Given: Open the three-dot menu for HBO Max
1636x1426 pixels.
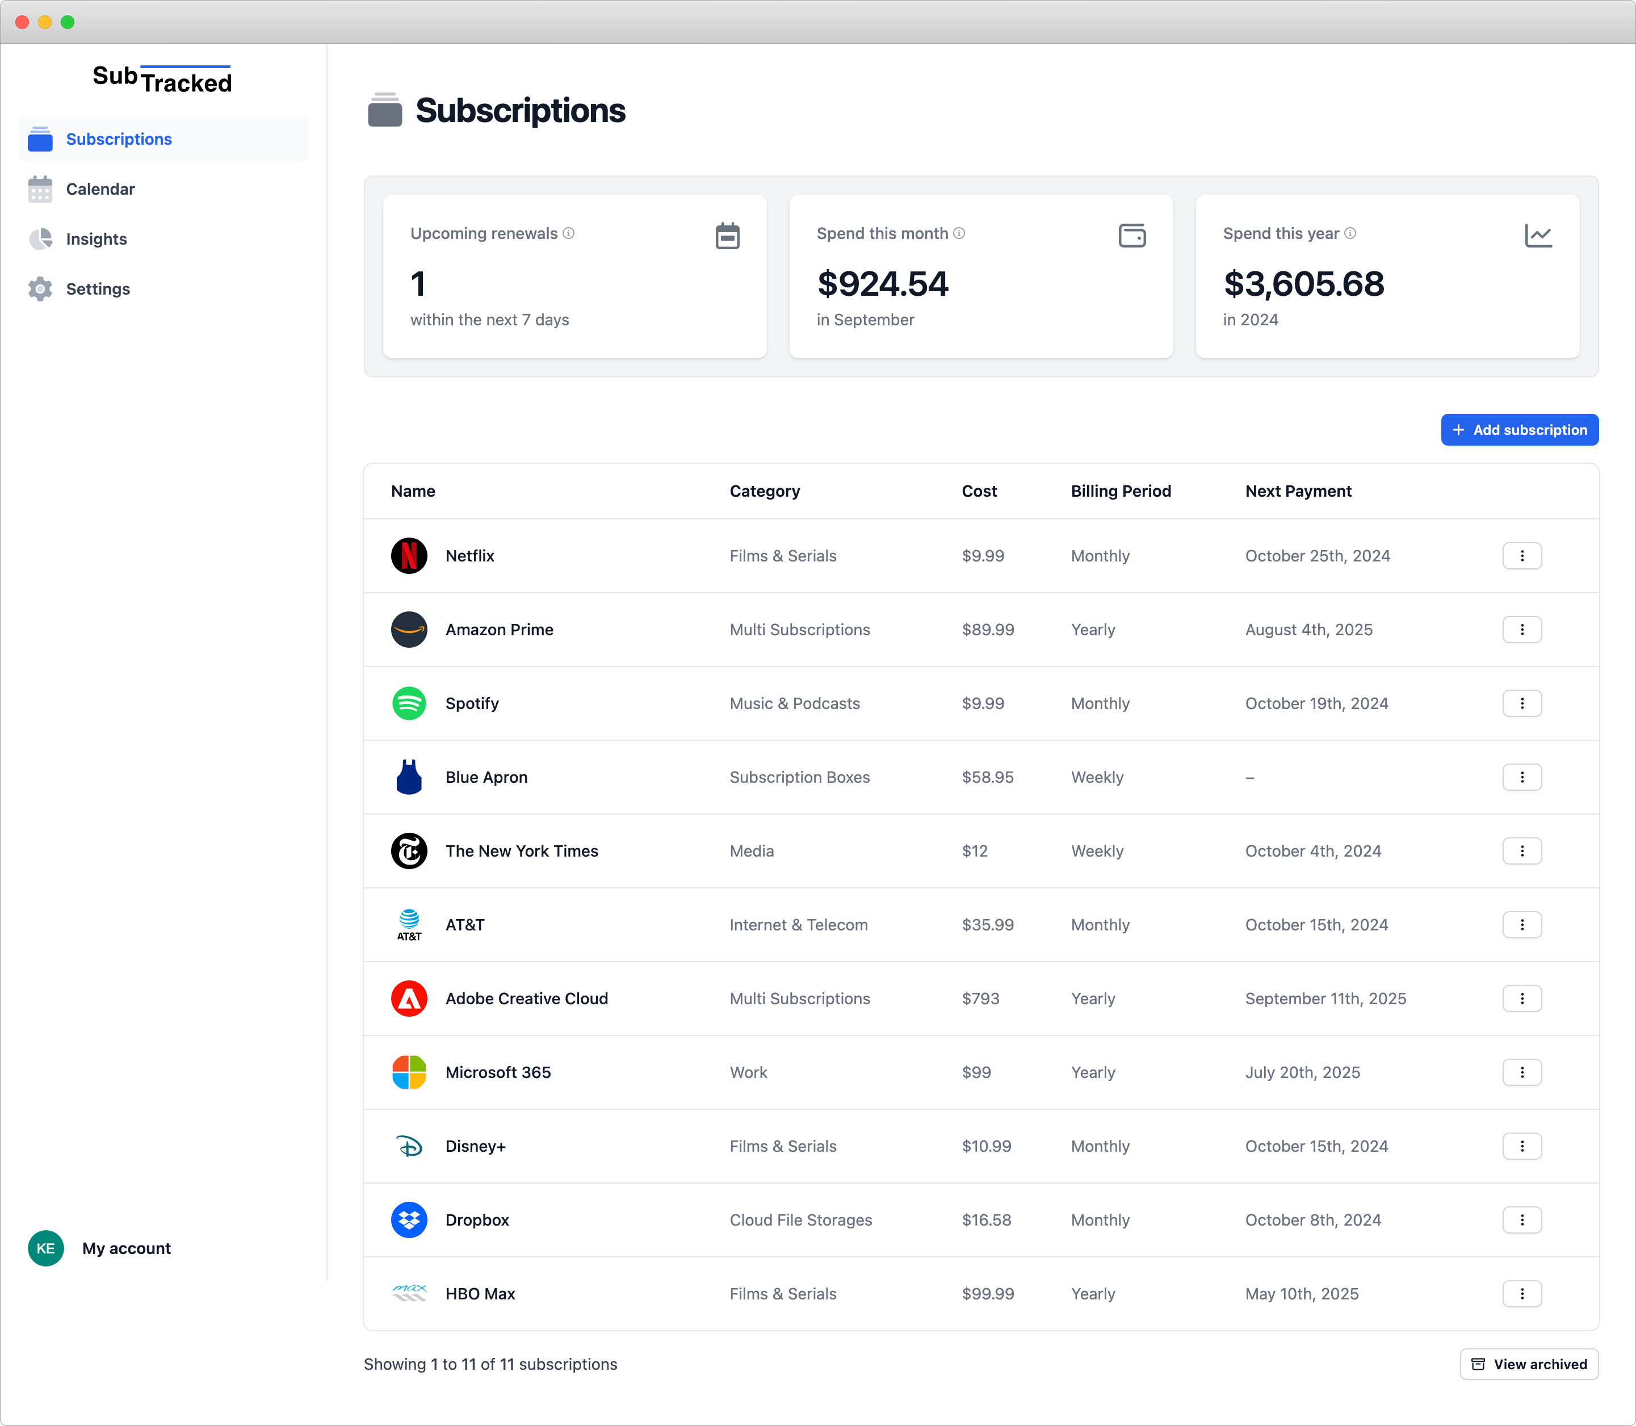Looking at the screenshot, I should tap(1521, 1293).
